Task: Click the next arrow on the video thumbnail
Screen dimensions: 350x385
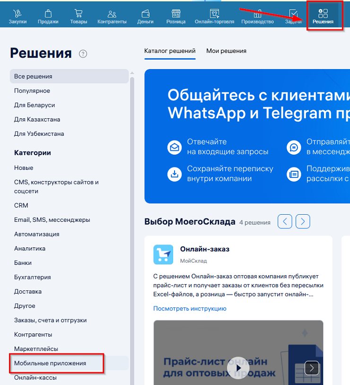Action: tap(312, 368)
